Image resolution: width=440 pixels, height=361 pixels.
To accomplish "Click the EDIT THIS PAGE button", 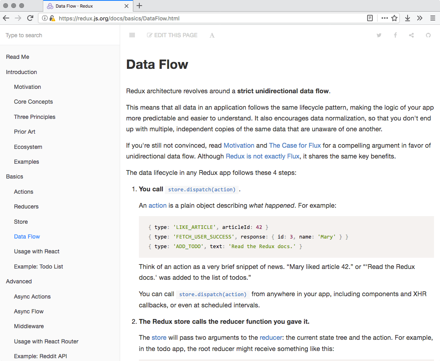I will point(172,35).
